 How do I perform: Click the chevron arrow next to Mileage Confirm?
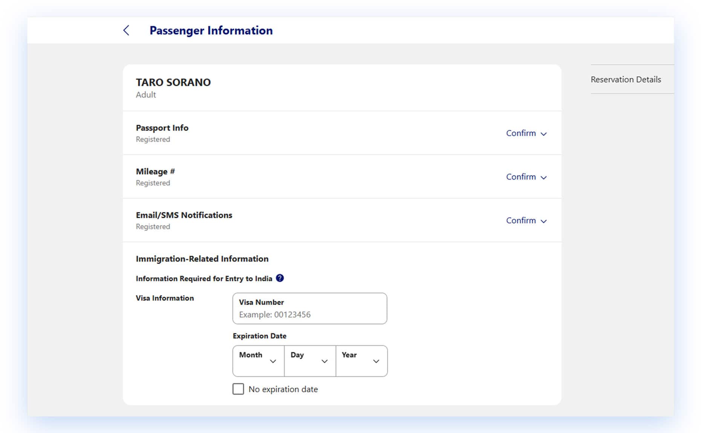coord(543,177)
